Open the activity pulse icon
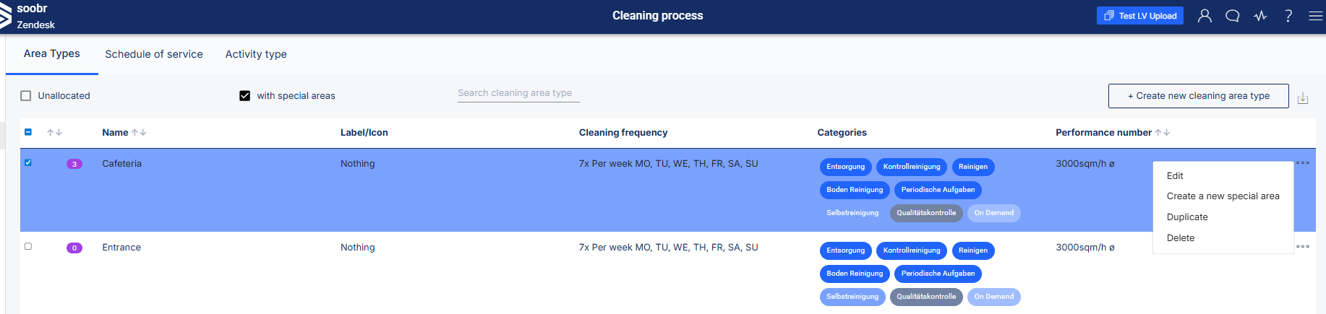Viewport: 1326px width, 314px height. 1260,16
